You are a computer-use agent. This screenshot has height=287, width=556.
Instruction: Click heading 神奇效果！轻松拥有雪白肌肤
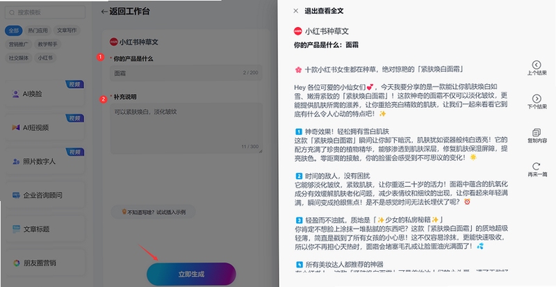click(342, 131)
